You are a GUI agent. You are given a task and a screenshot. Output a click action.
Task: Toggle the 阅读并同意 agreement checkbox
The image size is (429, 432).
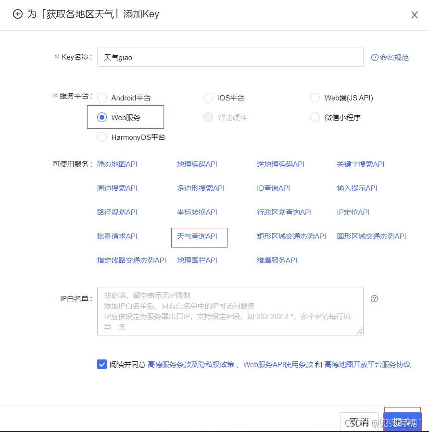pos(102,364)
